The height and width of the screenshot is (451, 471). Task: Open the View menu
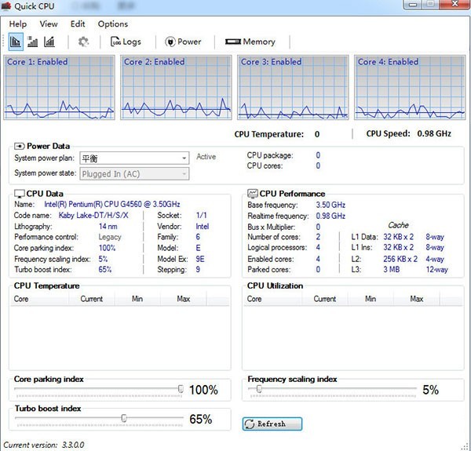coord(49,24)
